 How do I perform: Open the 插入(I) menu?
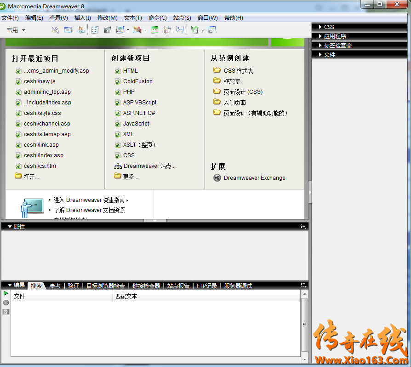[x=83, y=18]
